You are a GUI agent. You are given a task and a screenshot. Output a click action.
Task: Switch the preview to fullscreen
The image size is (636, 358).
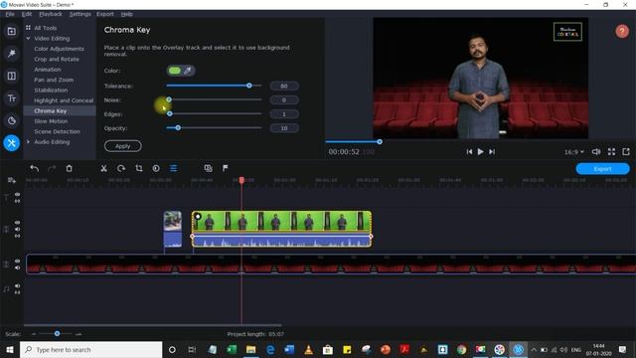point(611,151)
